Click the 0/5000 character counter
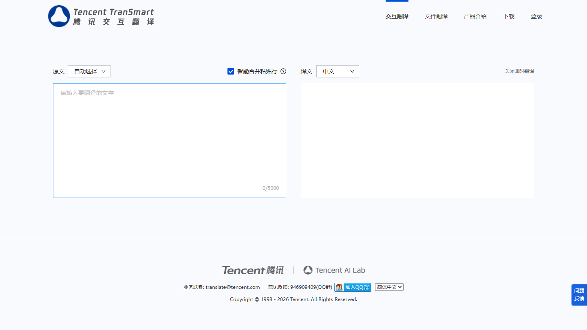 271,188
